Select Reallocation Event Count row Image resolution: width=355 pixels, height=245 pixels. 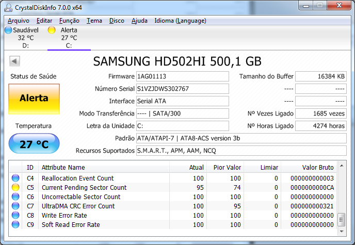click(173, 178)
